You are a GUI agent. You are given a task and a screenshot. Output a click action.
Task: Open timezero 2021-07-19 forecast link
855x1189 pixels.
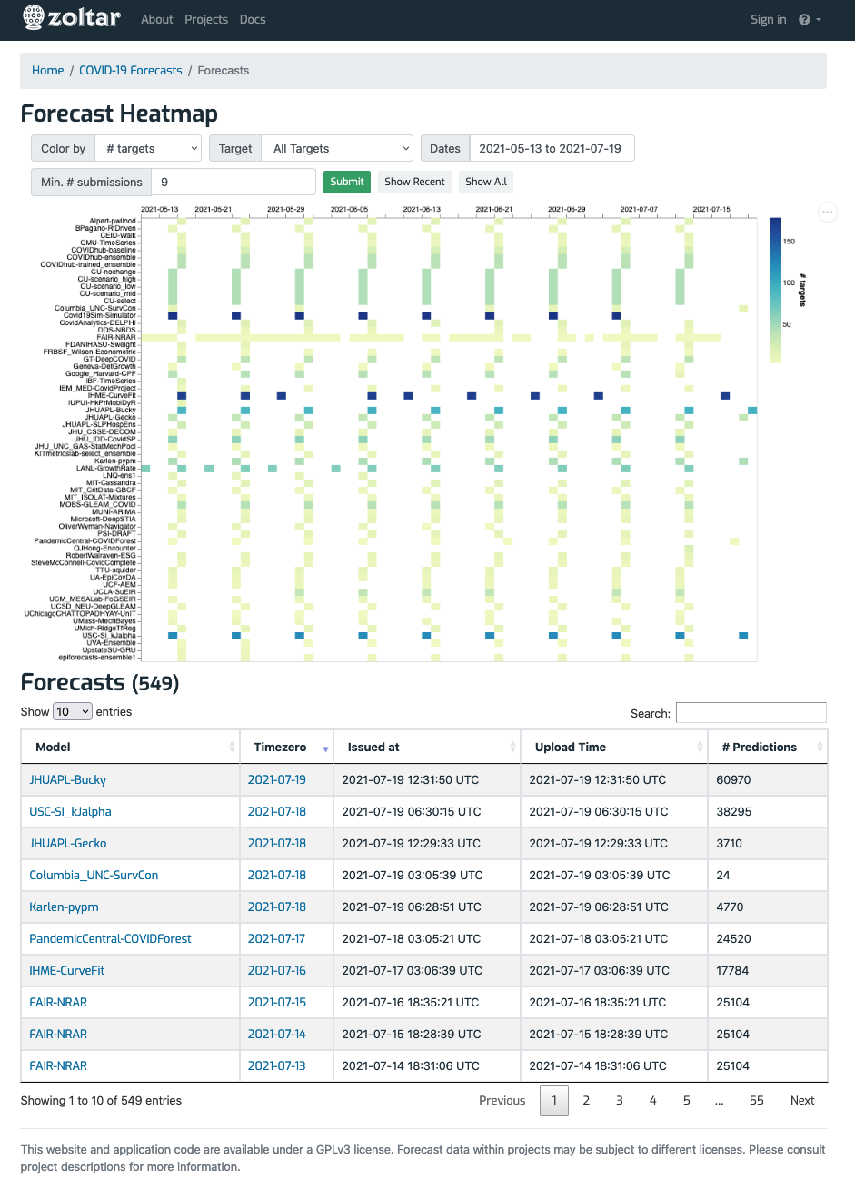click(x=277, y=779)
